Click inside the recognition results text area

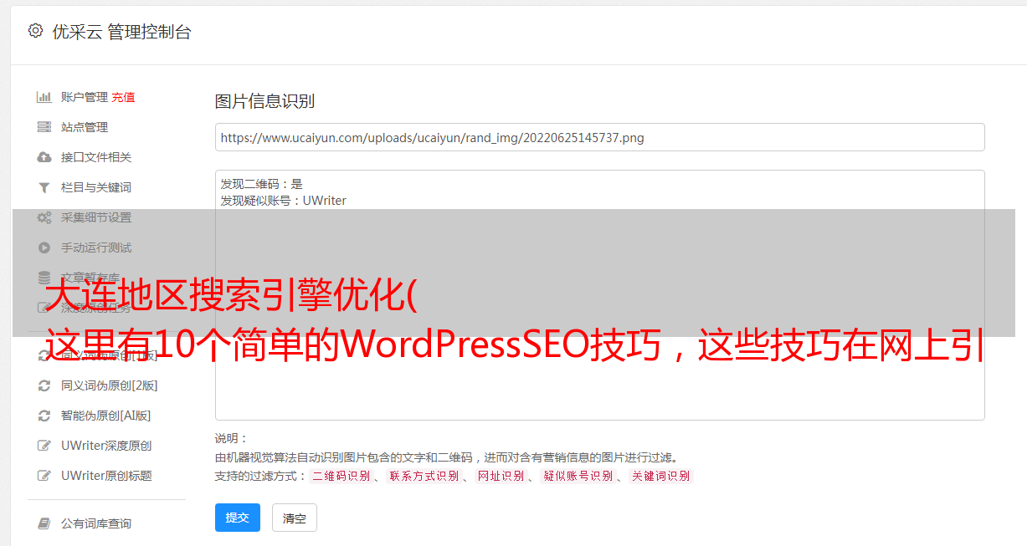[599, 294]
